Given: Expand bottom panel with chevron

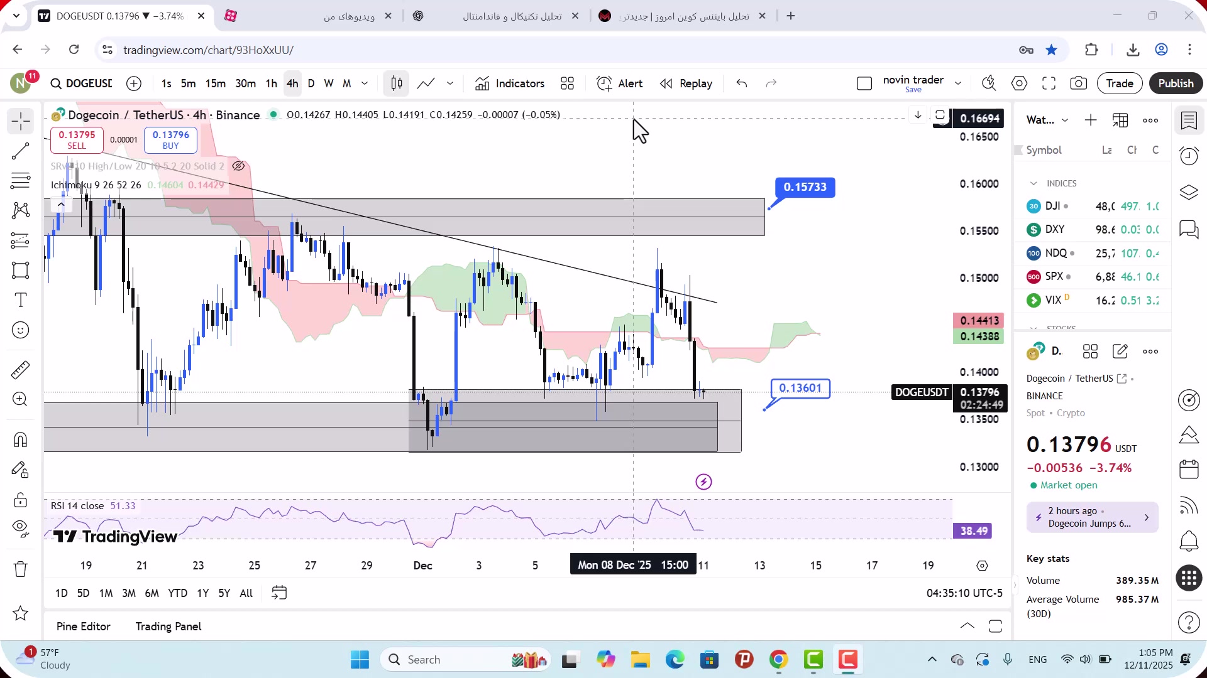Looking at the screenshot, I should click(967, 627).
